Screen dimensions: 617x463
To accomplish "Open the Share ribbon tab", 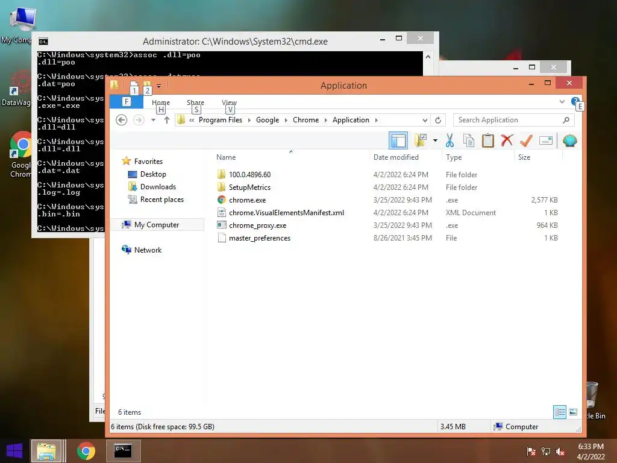I will point(195,102).
